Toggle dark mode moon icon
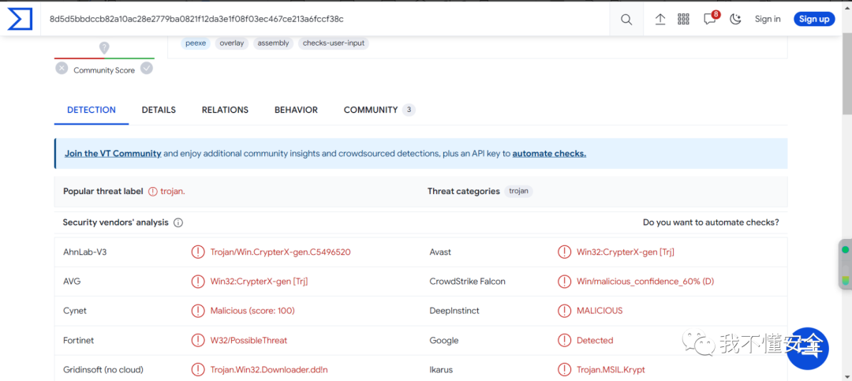 pyautogui.click(x=736, y=20)
